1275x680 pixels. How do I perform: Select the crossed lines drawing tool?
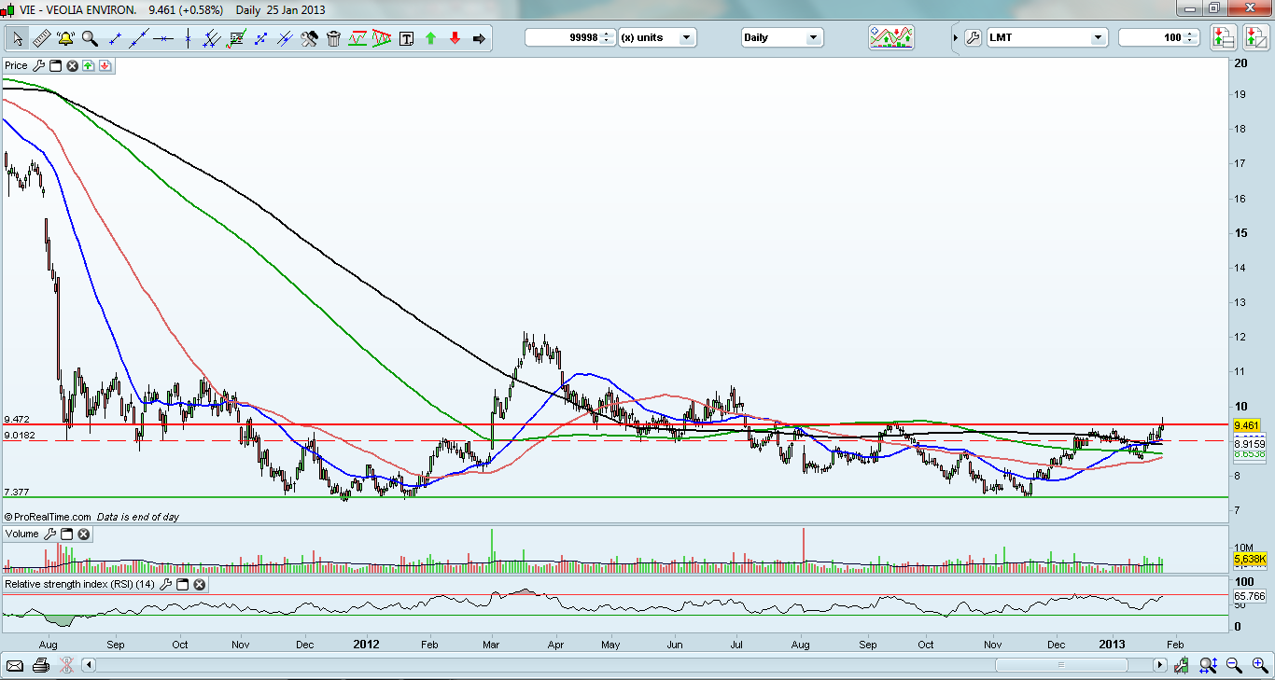(x=286, y=38)
